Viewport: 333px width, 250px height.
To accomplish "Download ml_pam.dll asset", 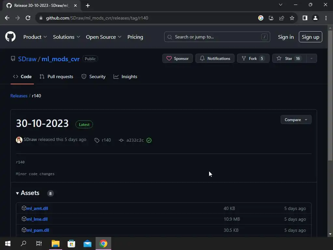I will click(x=38, y=230).
